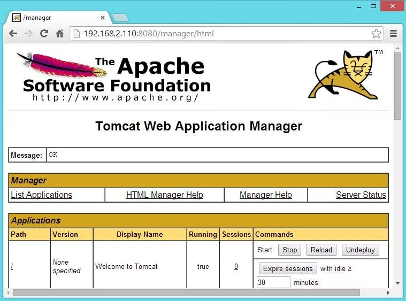Image resolution: width=406 pixels, height=301 pixels.
Task: Click the vertical scrollbar thumb
Action: pyautogui.click(x=398, y=86)
